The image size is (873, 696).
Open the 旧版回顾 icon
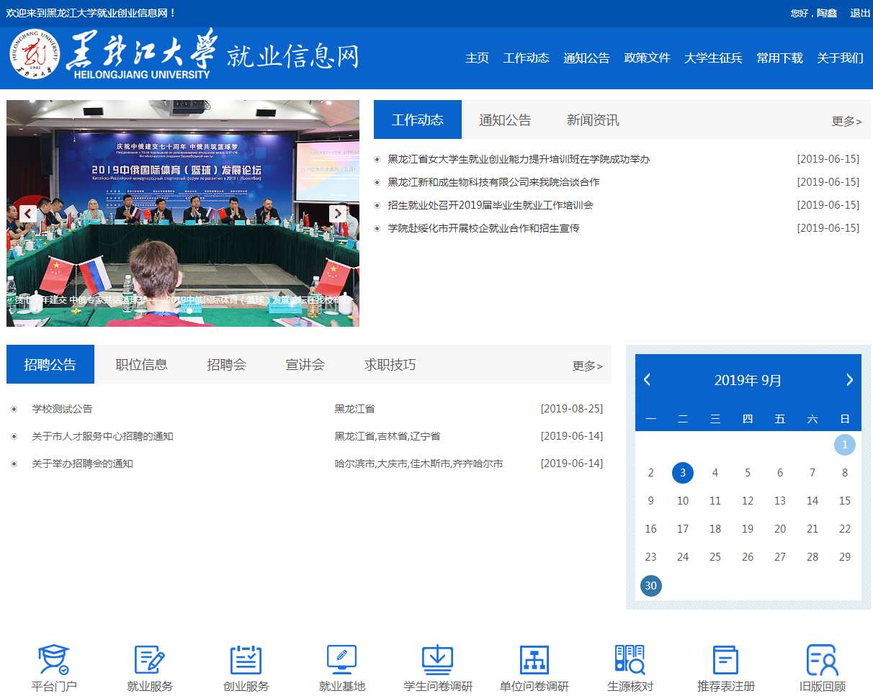pyautogui.click(x=822, y=660)
